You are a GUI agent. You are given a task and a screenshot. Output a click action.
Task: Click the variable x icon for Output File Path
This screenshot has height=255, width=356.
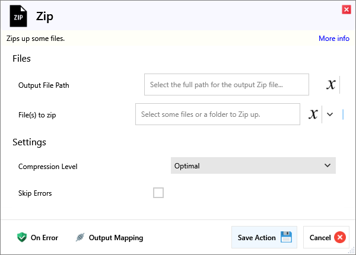pos(331,85)
